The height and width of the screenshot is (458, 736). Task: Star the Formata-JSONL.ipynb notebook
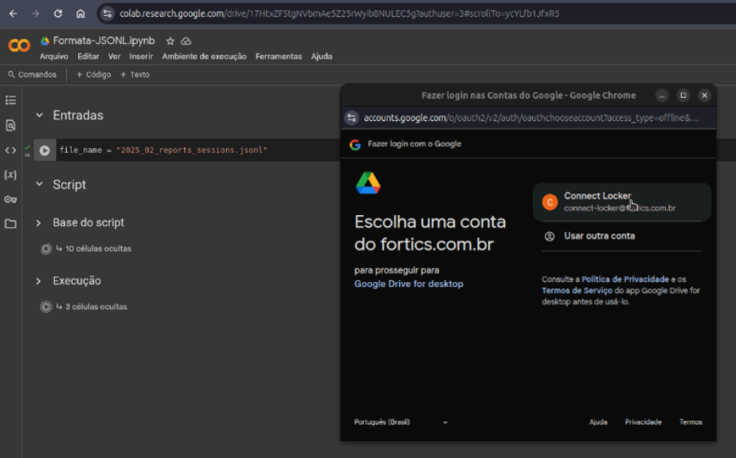coord(170,41)
